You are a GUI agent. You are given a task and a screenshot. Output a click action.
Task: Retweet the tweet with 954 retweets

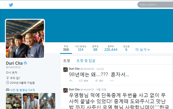81,81
